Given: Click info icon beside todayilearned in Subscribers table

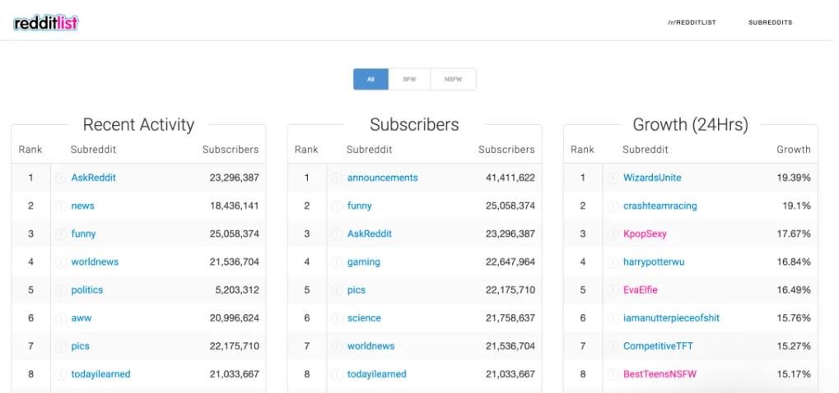Looking at the screenshot, I should [x=337, y=374].
